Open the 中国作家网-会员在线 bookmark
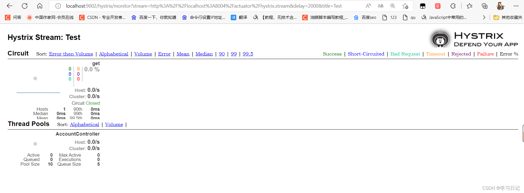The height and width of the screenshot is (193, 524). 50,17
